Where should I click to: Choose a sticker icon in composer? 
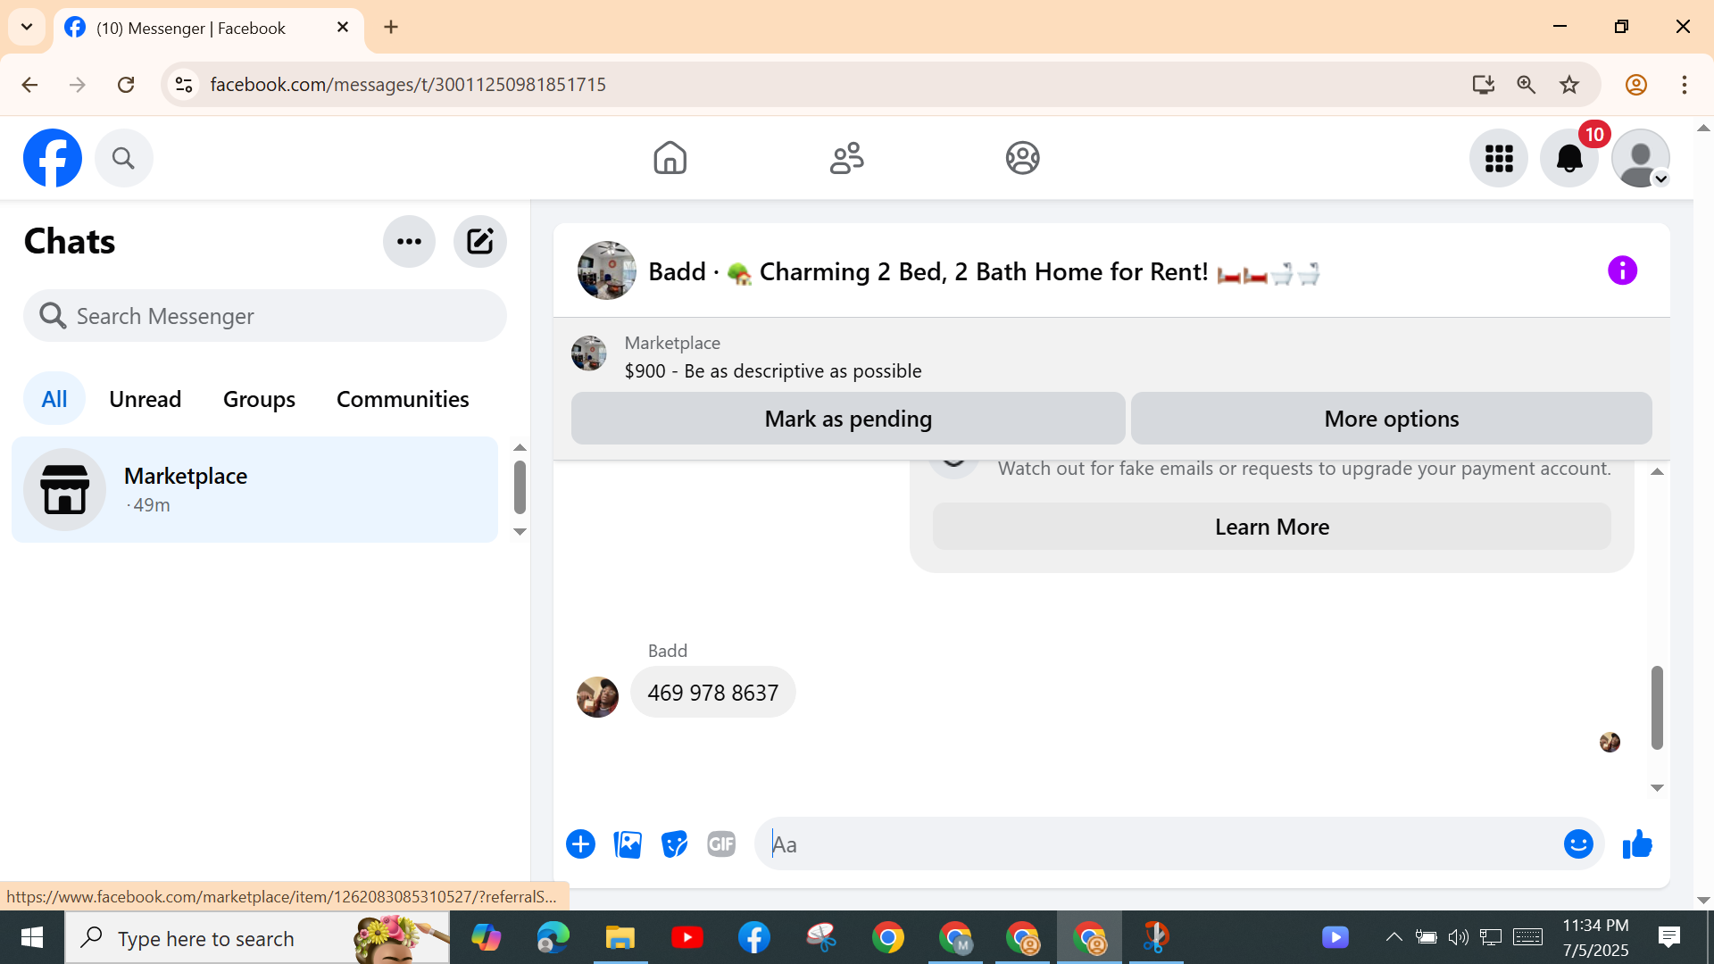click(x=674, y=843)
